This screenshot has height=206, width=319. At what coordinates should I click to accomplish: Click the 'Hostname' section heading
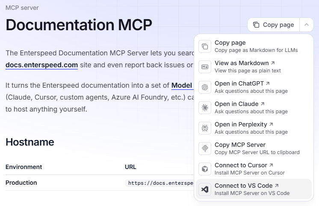tap(30, 142)
